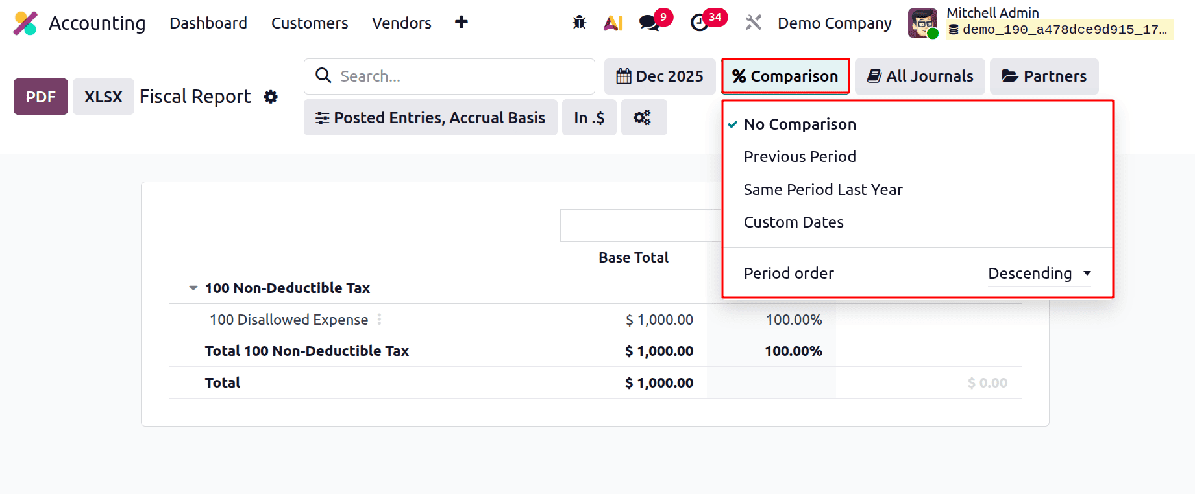Open the AI assistant icon
Image resolution: width=1195 pixels, height=494 pixels.
(613, 23)
